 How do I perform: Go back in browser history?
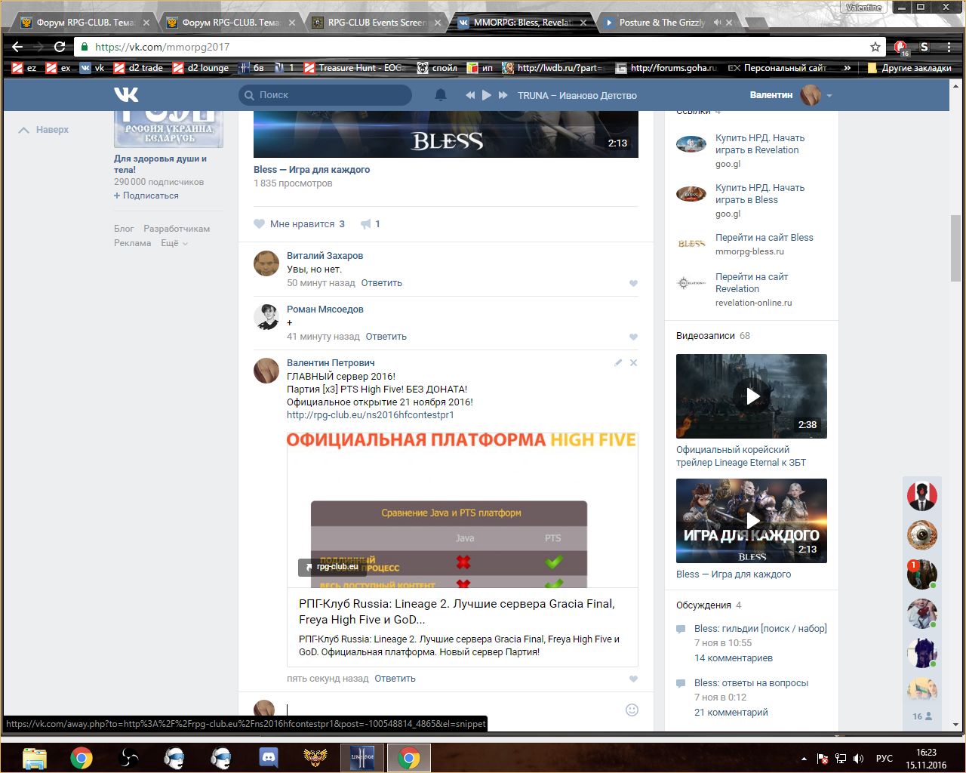[17, 47]
